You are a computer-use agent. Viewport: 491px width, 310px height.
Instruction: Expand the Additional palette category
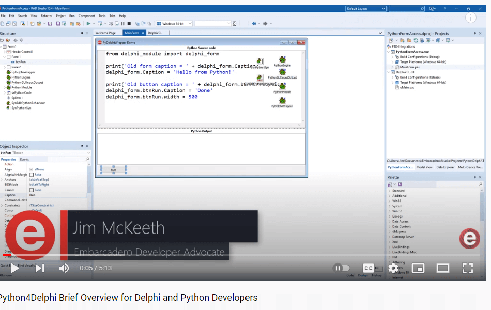click(x=390, y=196)
